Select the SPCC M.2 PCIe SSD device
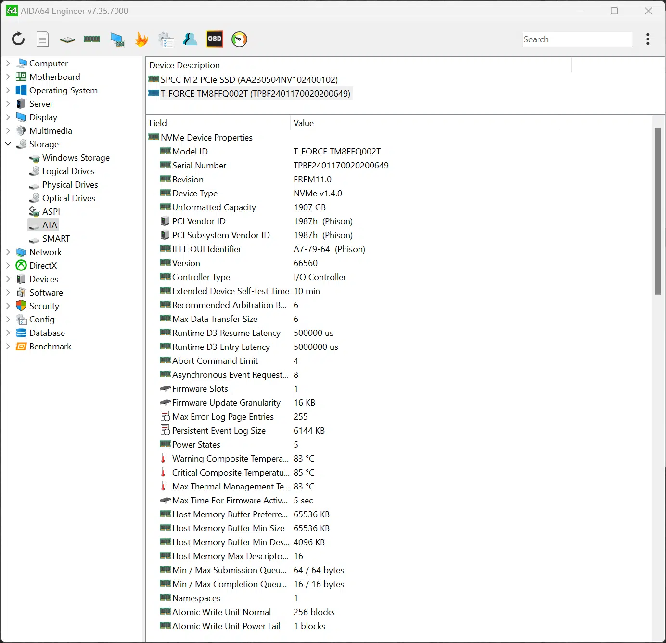Screen dimensions: 666x643 pyautogui.click(x=243, y=79)
